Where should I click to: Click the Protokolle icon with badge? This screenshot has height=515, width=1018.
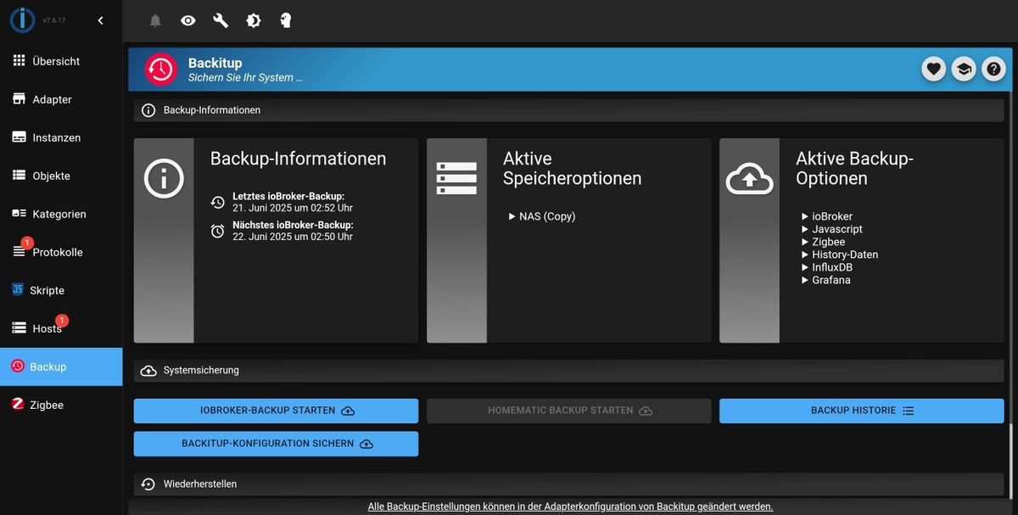click(19, 252)
